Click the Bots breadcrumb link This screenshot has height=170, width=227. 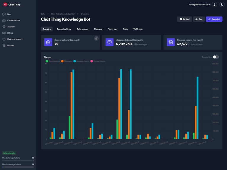43,14
